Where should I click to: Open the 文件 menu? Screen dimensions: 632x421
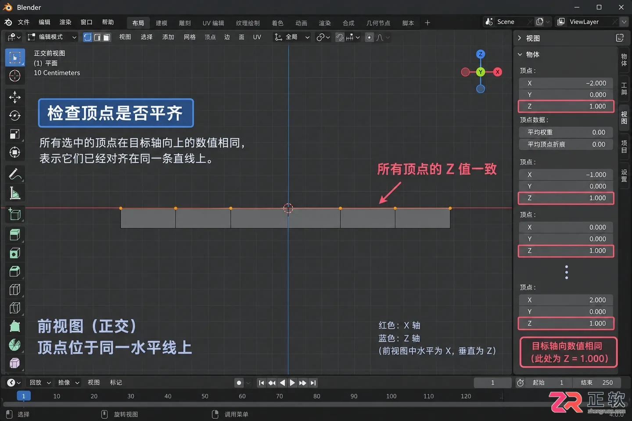point(24,22)
